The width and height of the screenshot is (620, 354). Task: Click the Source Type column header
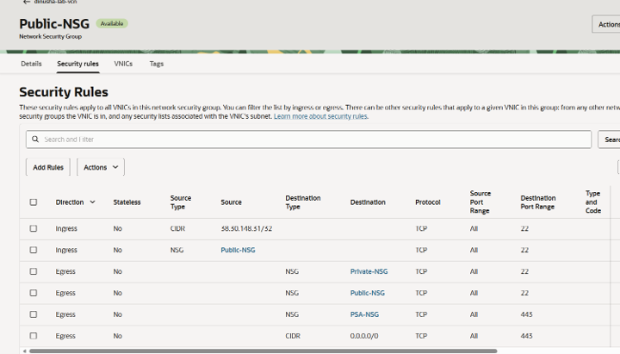[x=181, y=202]
